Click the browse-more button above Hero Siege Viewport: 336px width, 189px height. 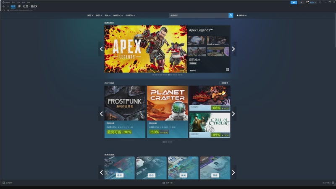[x=225, y=83]
